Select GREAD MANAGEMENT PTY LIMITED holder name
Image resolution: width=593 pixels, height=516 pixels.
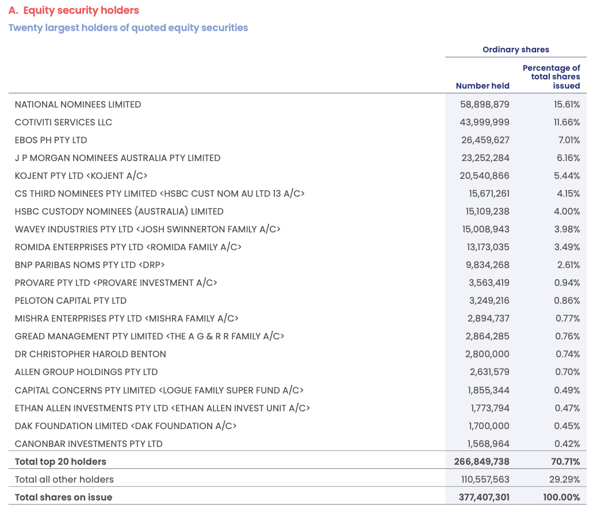pos(150,337)
